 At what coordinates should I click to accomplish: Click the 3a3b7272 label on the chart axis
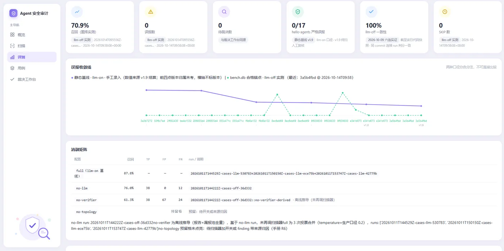pos(146,121)
